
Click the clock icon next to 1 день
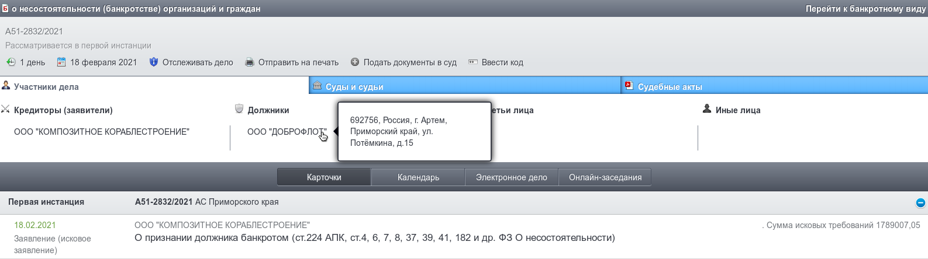11,62
